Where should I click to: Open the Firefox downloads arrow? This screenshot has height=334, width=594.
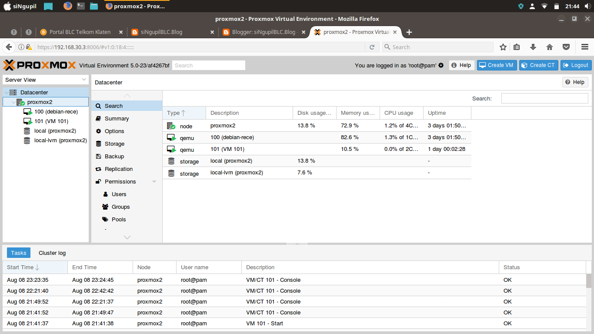click(533, 47)
